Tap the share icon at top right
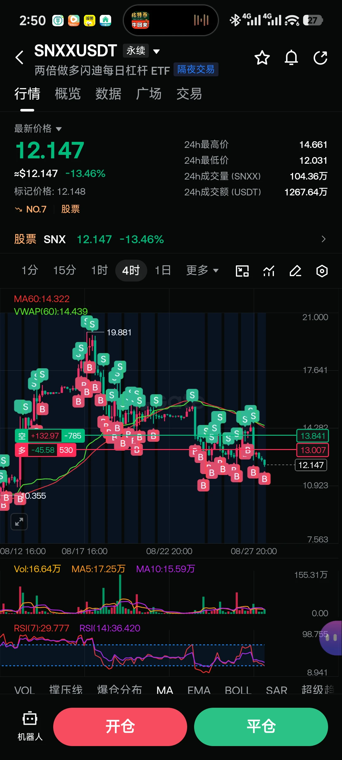The width and height of the screenshot is (342, 760). [320, 58]
